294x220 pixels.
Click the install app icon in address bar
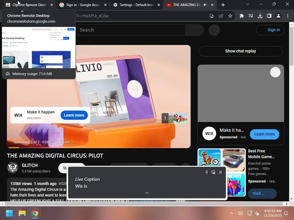[x=212, y=16]
